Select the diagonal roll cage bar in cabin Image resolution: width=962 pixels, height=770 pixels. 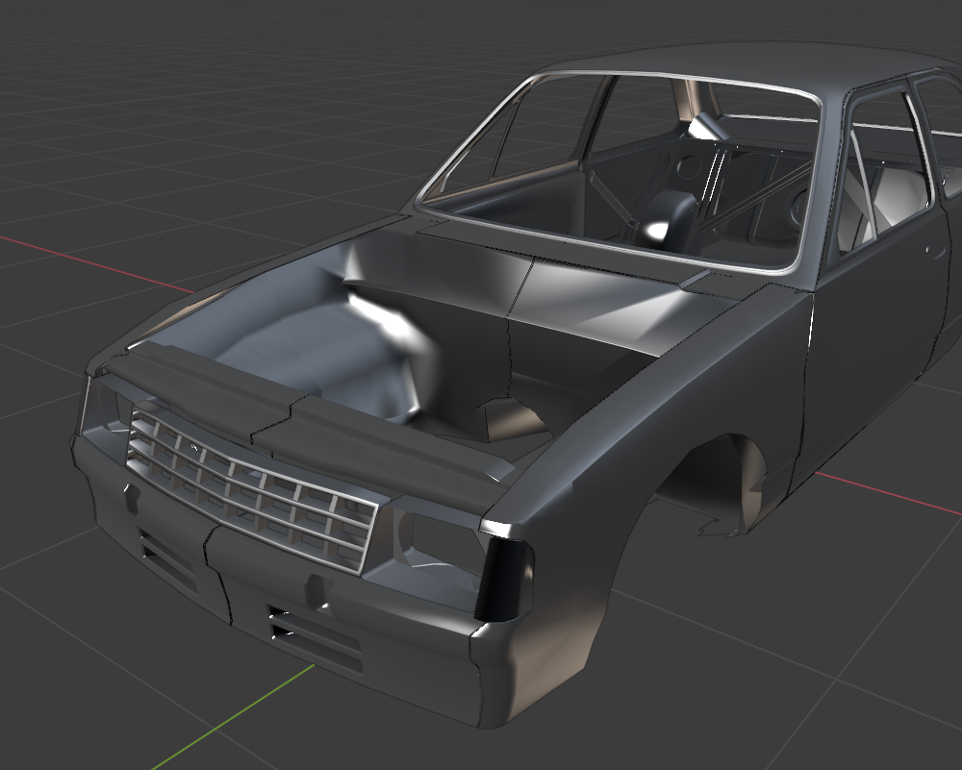pyautogui.click(x=756, y=194)
